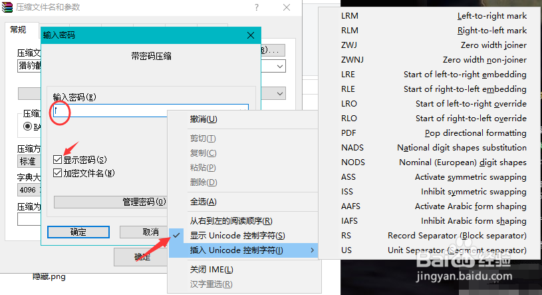Click the 压缩为 input field
The height and width of the screenshot is (295, 542).
point(29,219)
